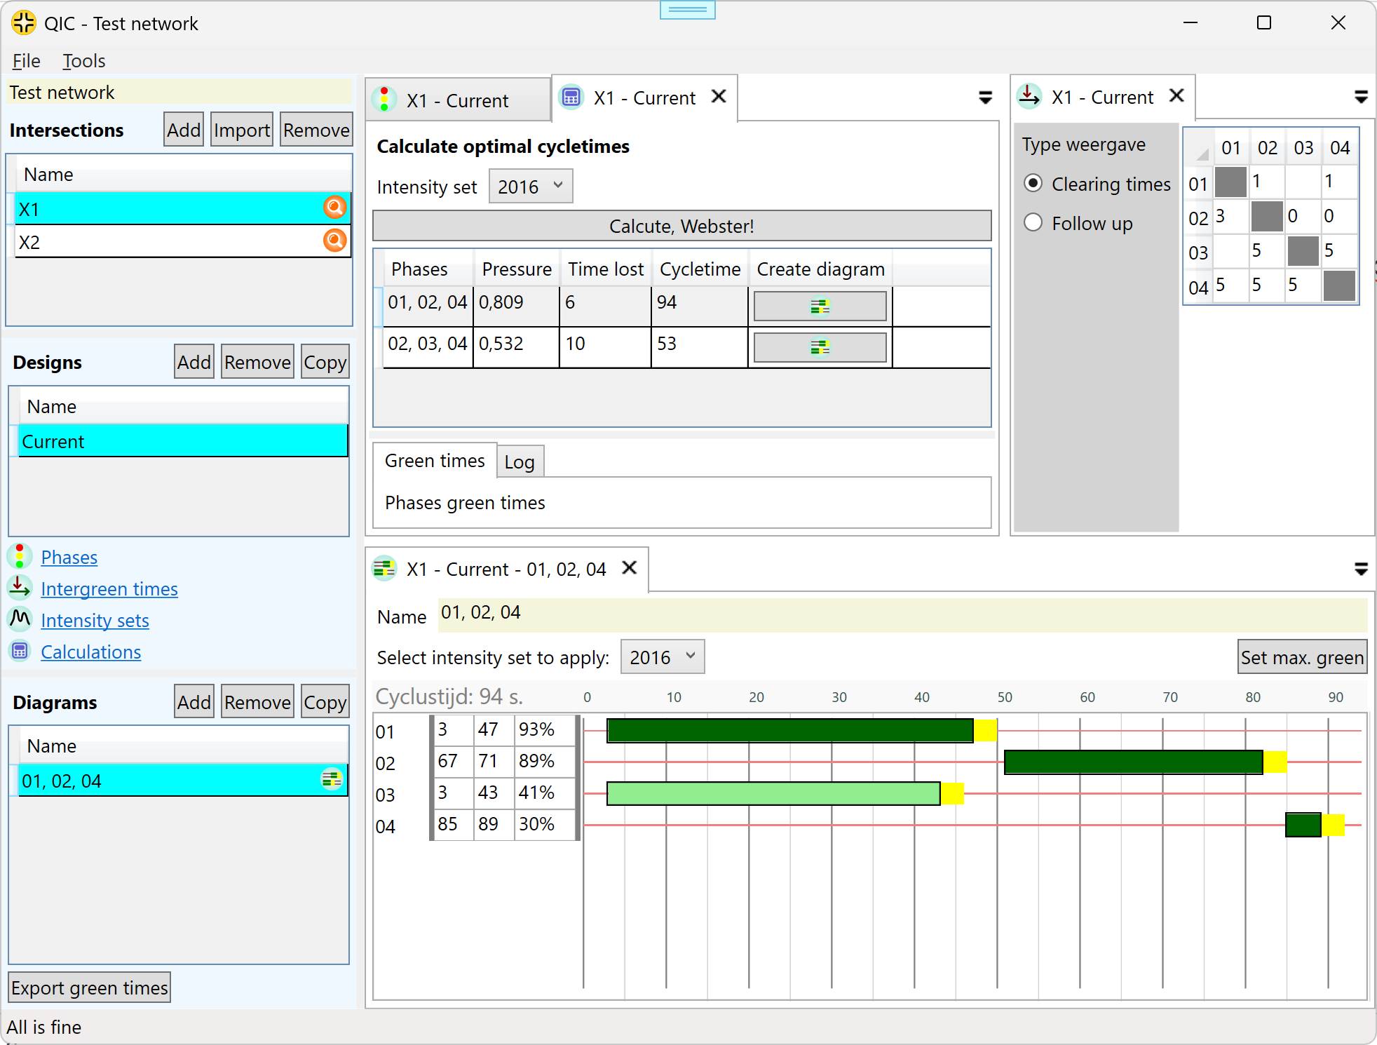Click intergreen cell row 02 column 01 value 3
Screen dimensions: 1377x1045
click(x=1230, y=216)
